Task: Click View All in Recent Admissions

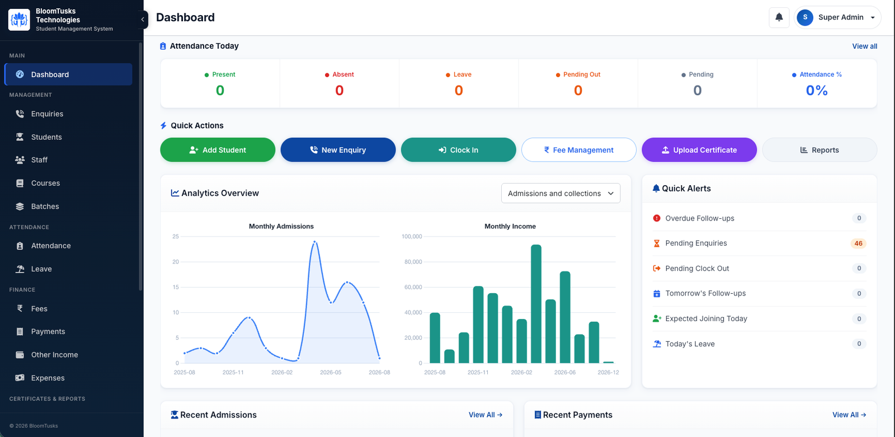Action: coord(486,415)
